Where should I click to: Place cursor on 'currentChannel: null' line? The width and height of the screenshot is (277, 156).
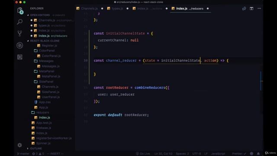(118, 40)
